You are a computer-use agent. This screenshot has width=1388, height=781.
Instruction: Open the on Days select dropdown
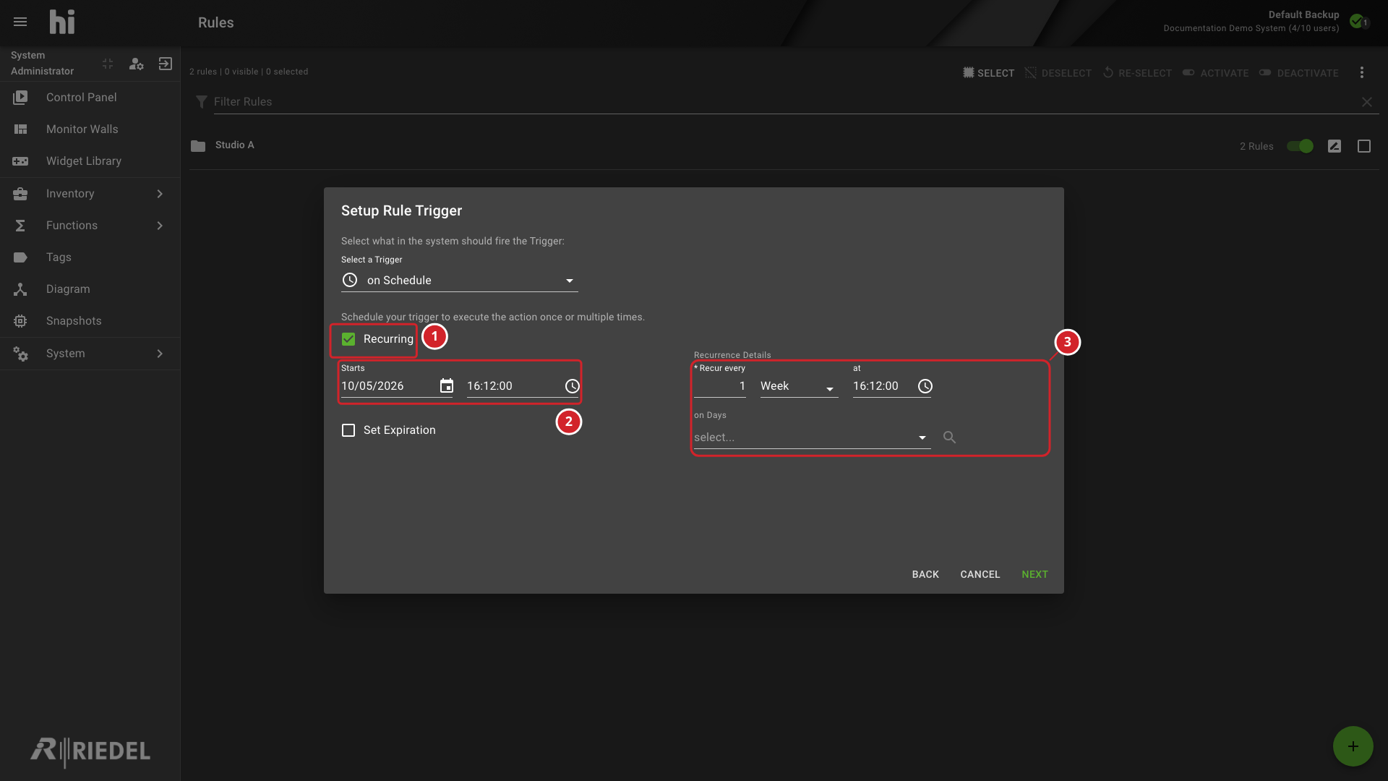pos(812,438)
